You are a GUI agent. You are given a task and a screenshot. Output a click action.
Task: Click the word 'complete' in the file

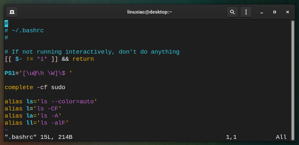pos(19,88)
